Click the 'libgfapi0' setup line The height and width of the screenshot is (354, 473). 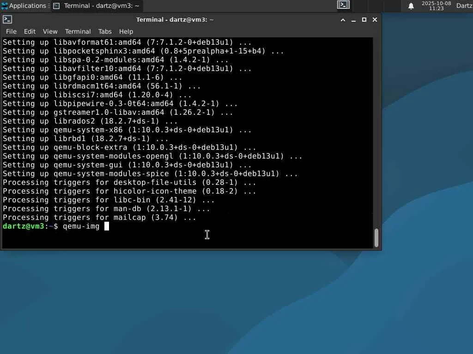click(x=92, y=77)
